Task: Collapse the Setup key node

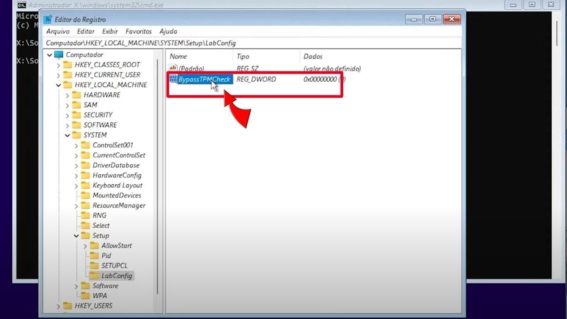Action: 76,236
